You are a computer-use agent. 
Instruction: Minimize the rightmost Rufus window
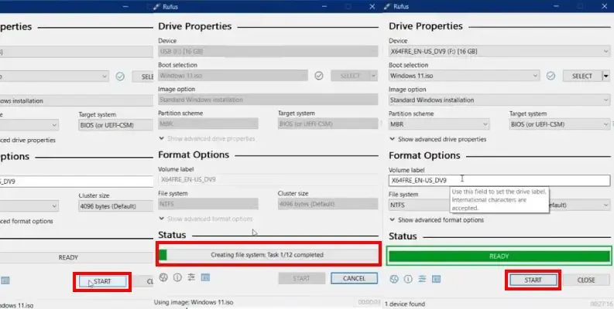557,6
